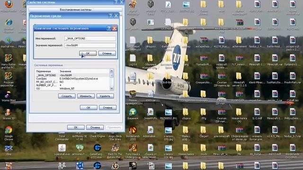Open Worms Blast desktop icon
The height and width of the screenshot is (170, 303).
pyautogui.click(x=9, y=96)
